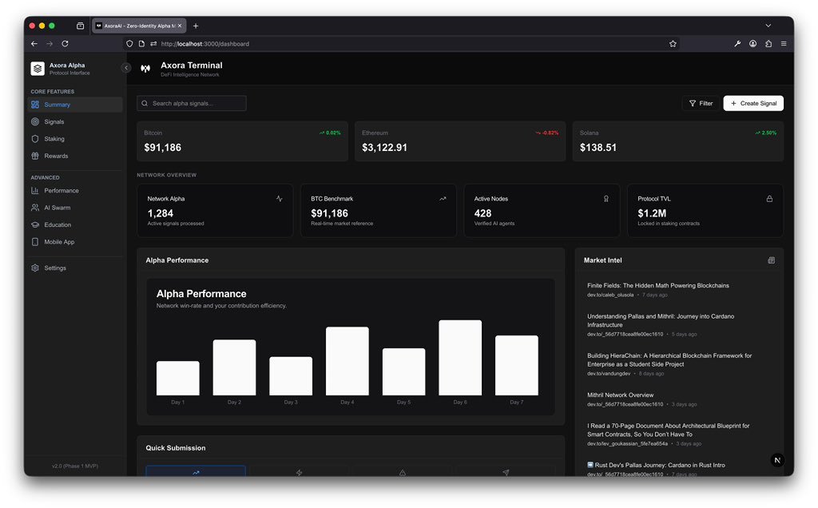Click the Create Signal button
Image resolution: width=818 pixels, height=508 pixels.
pyautogui.click(x=753, y=103)
